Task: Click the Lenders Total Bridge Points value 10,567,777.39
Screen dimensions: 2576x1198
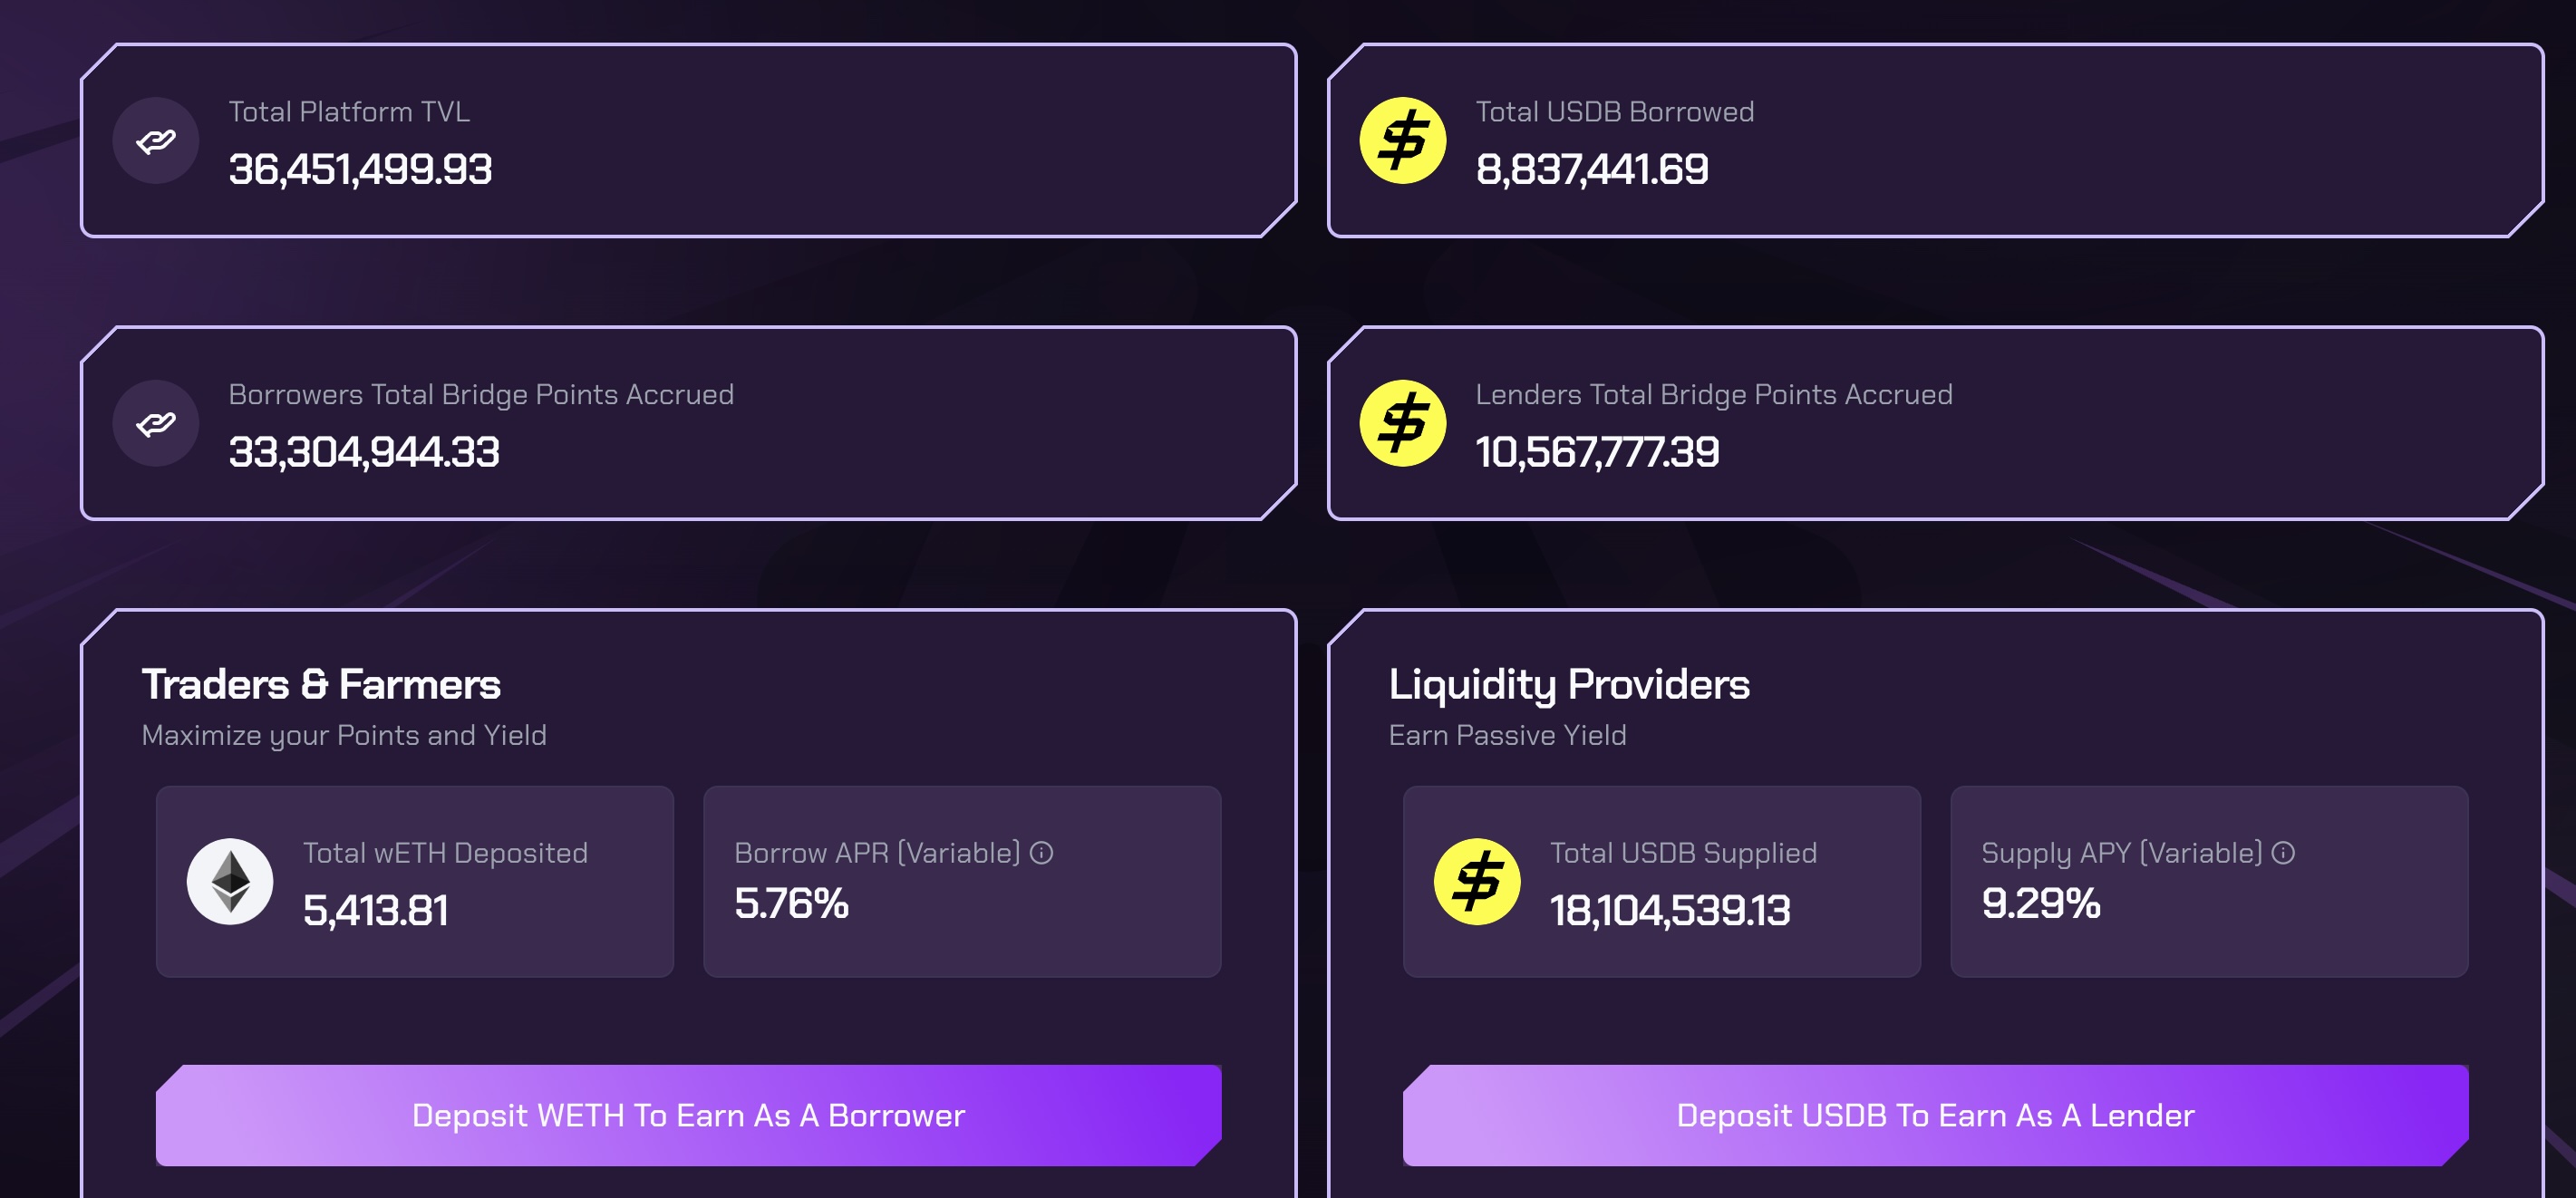Action: [x=1597, y=452]
